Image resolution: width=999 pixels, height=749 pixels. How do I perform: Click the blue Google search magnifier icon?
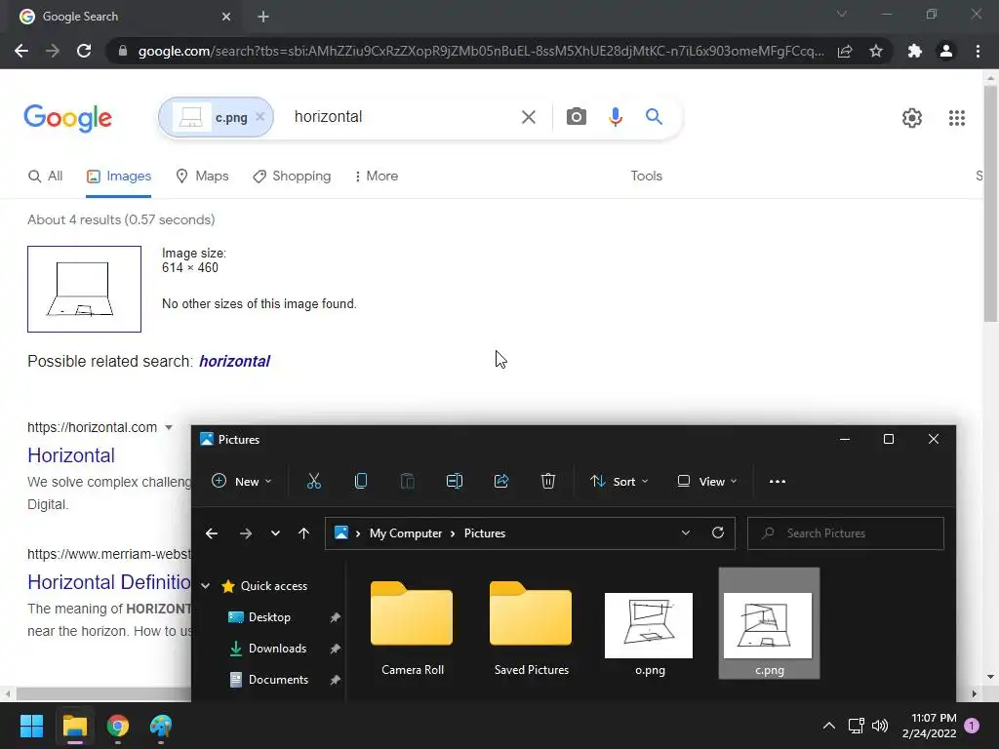pos(654,117)
